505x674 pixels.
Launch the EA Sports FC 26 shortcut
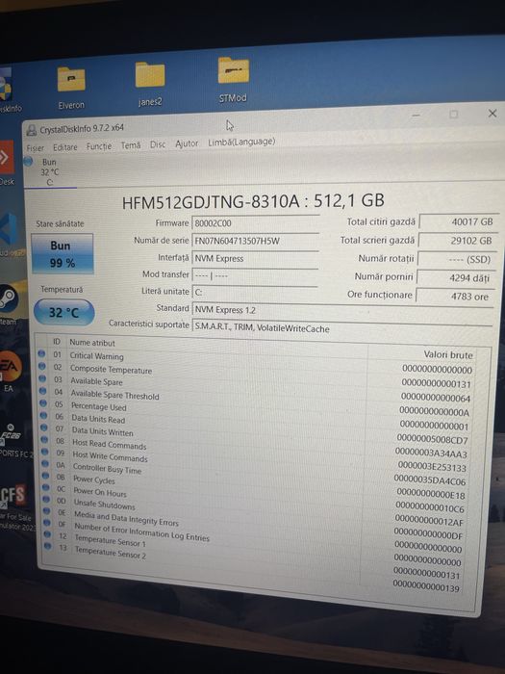click(x=12, y=439)
